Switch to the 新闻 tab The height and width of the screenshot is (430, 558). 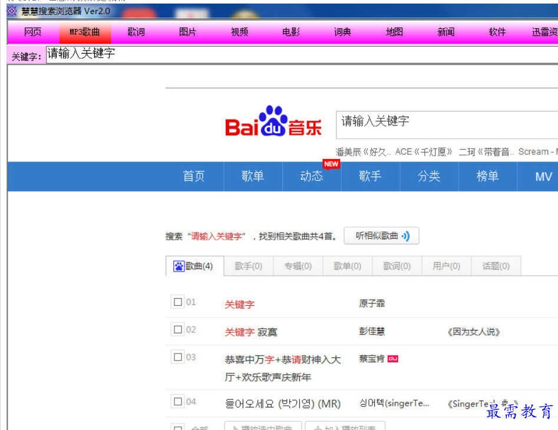[446, 32]
